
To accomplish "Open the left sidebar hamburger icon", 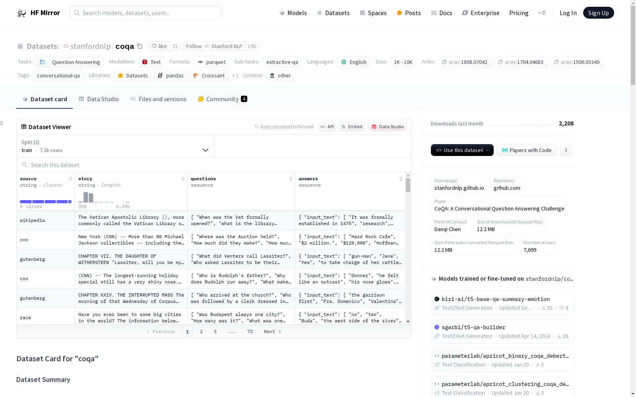I will (x=2, y=123).
